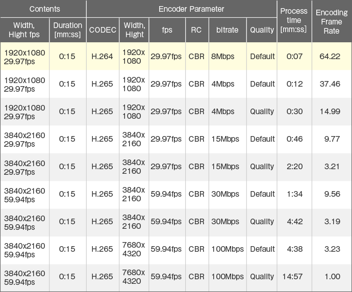Screen dimensions: 352x292
Task: Click the 37.46 frame rate cell
Action: coord(330,84)
